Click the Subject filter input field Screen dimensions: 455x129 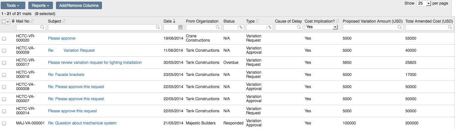[x=105, y=28]
